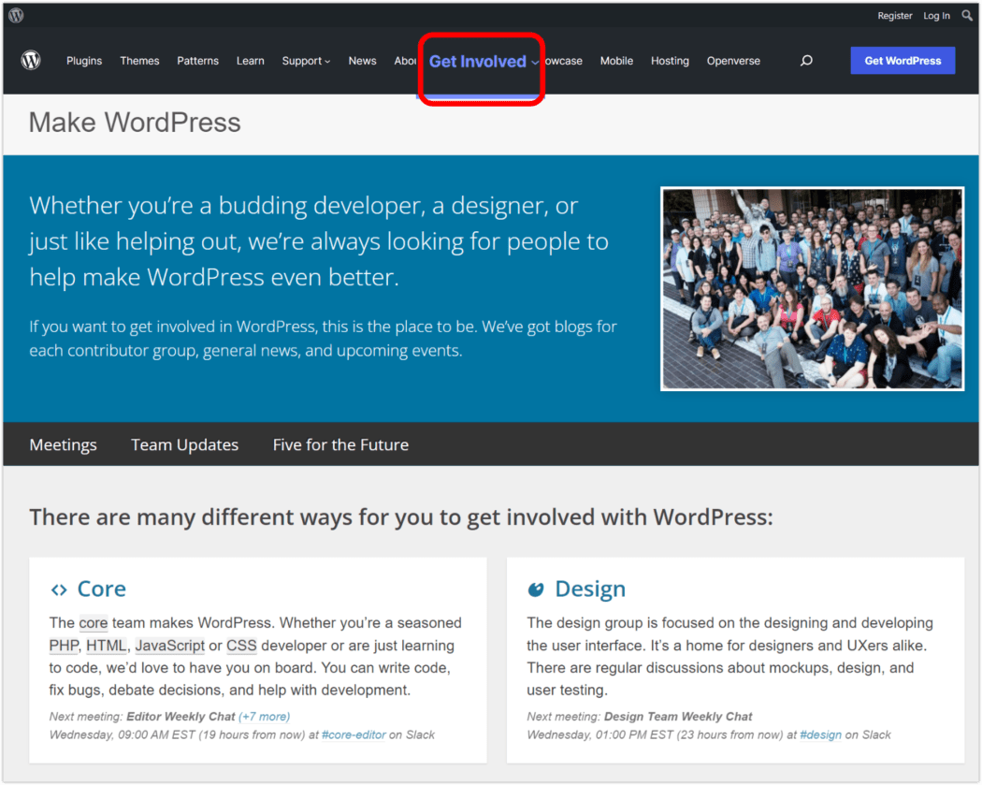This screenshot has width=982, height=785.
Task: Open News from the top navigation
Action: coord(362,61)
